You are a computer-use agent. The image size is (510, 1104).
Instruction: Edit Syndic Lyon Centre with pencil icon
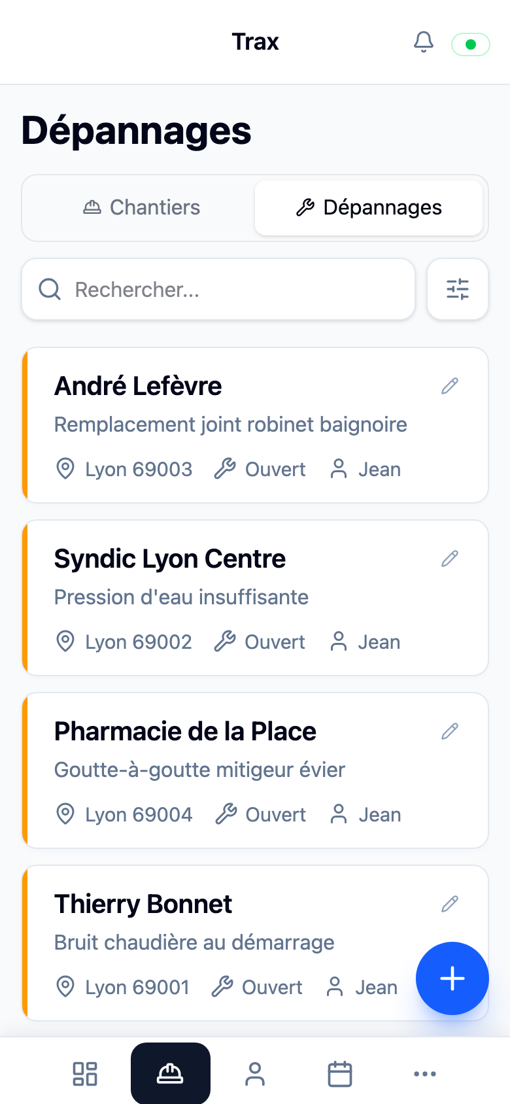(x=450, y=559)
